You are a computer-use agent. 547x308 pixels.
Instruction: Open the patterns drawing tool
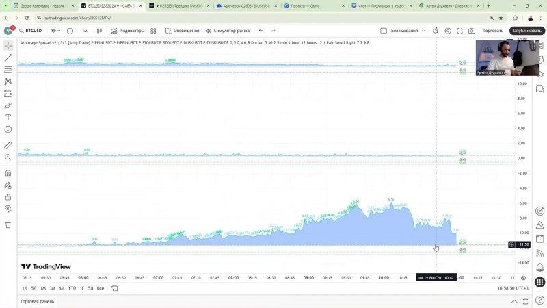point(8,81)
